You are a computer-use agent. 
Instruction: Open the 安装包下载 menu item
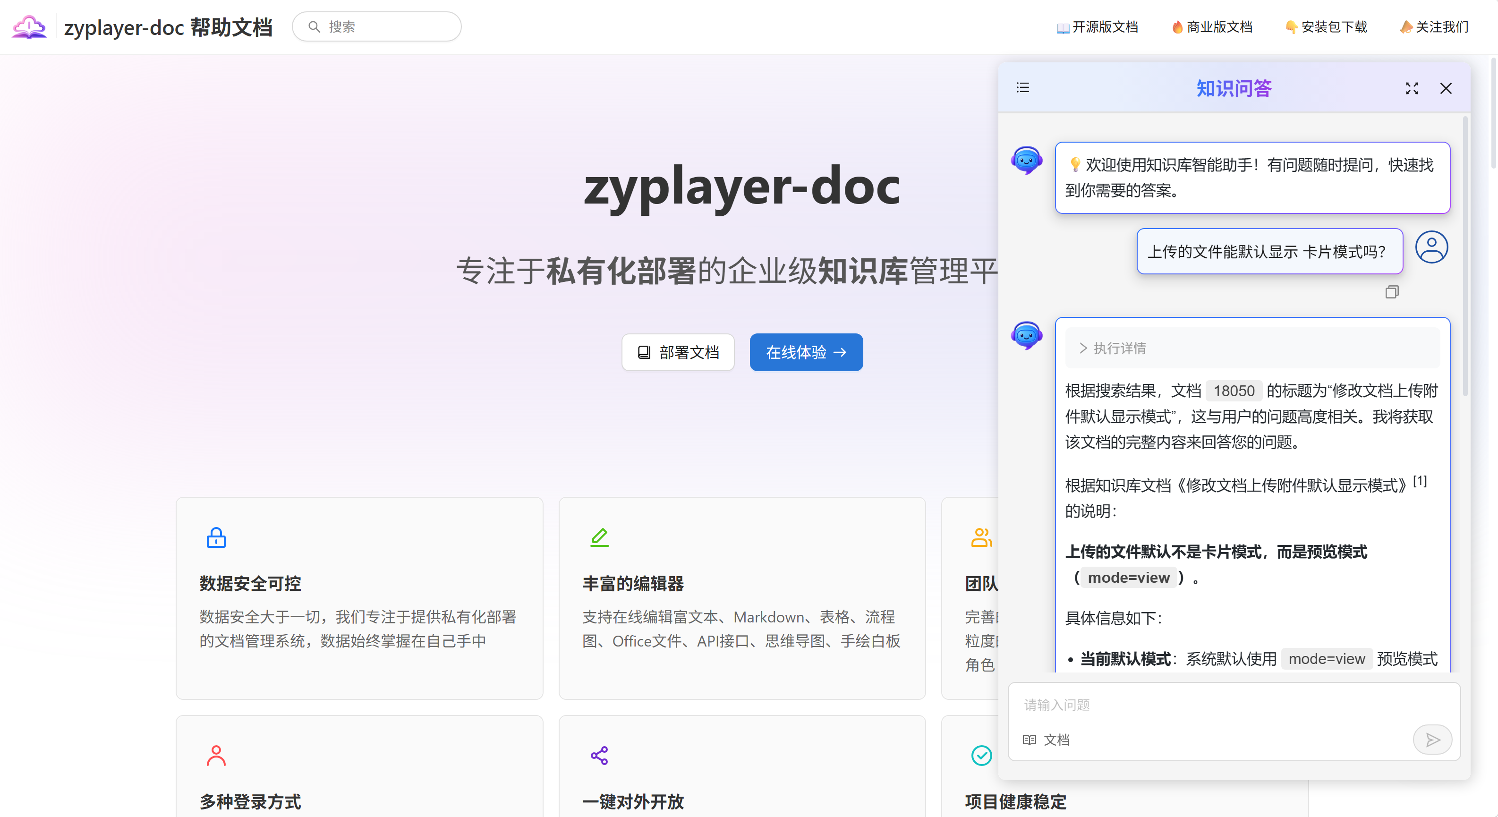1327,27
